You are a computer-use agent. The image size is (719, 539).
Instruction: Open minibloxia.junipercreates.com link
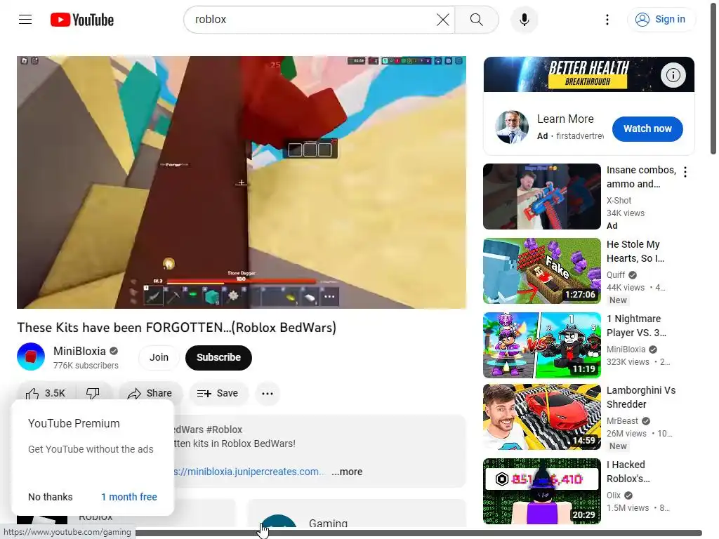249,472
